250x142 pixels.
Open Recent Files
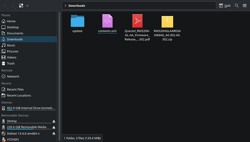tap(28, 89)
